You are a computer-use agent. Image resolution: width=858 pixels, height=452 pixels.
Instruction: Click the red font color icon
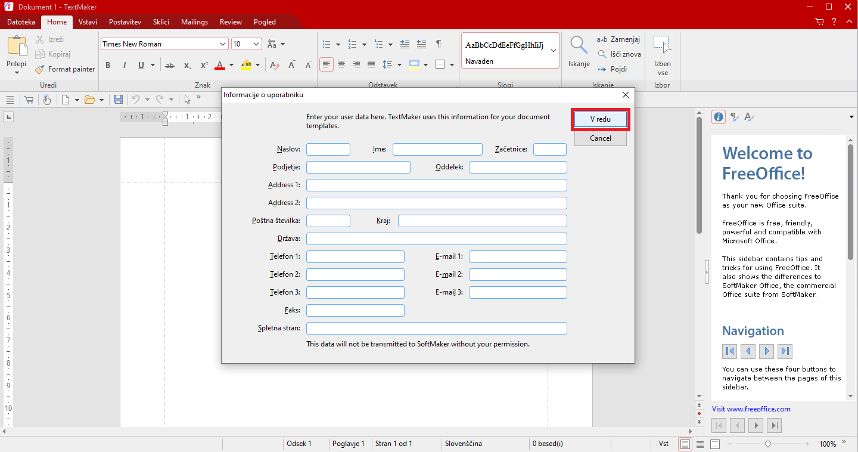point(219,65)
